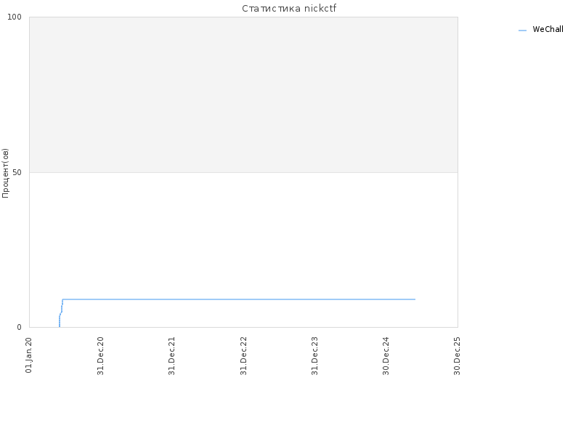Select the 50 y-axis label
Image resolution: width=581 pixels, height=436 pixels.
coord(17,173)
